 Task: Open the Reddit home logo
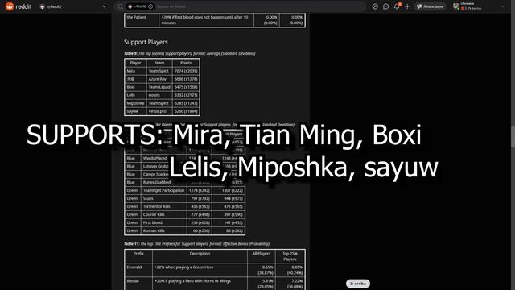point(19,6)
